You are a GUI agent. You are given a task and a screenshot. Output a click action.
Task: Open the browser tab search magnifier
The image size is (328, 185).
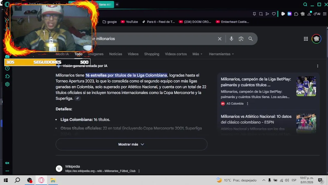pyautogui.click(x=305, y=4)
